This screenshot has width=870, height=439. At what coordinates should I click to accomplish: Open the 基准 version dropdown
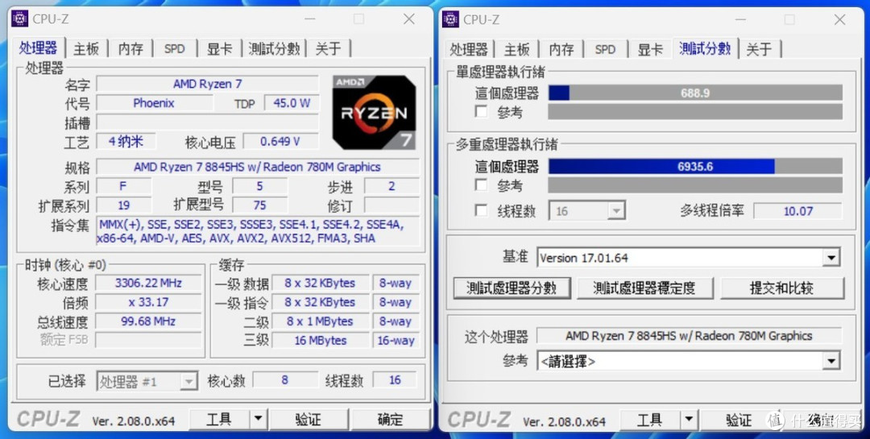[x=831, y=258]
